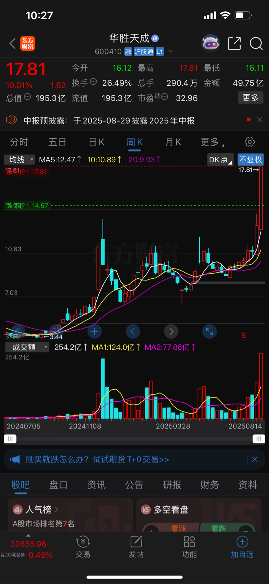
Task: Open the 资料 tab
Action: [x=248, y=485]
